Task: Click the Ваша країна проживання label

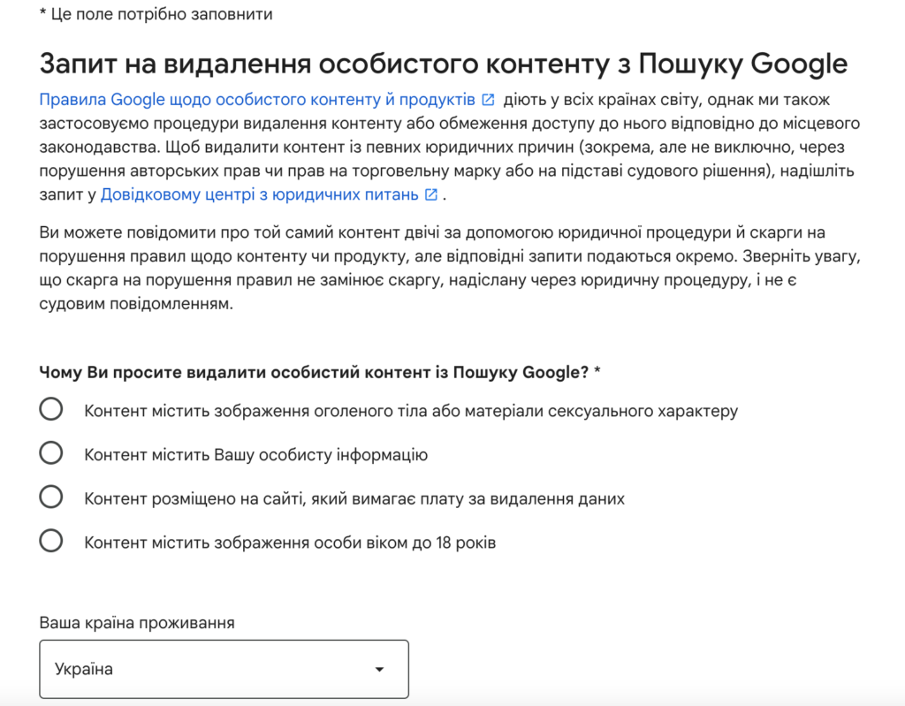Action: [x=137, y=623]
